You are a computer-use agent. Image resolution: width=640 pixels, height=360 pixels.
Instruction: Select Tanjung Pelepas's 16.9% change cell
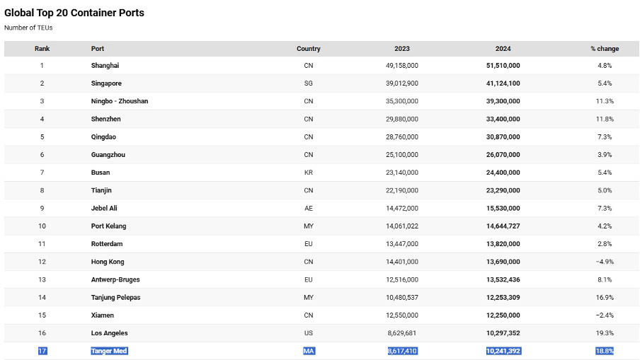605,298
